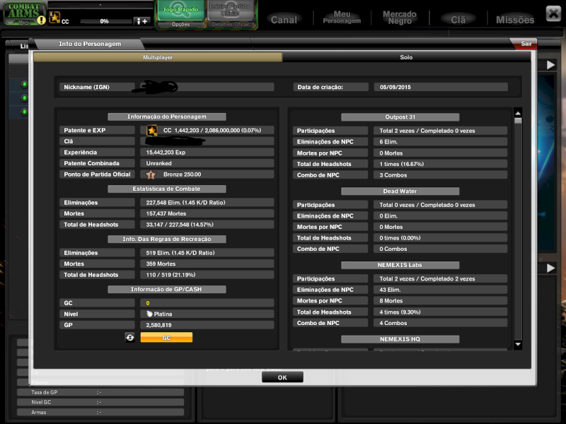
Task: Click the orange GC button
Action: click(x=166, y=338)
